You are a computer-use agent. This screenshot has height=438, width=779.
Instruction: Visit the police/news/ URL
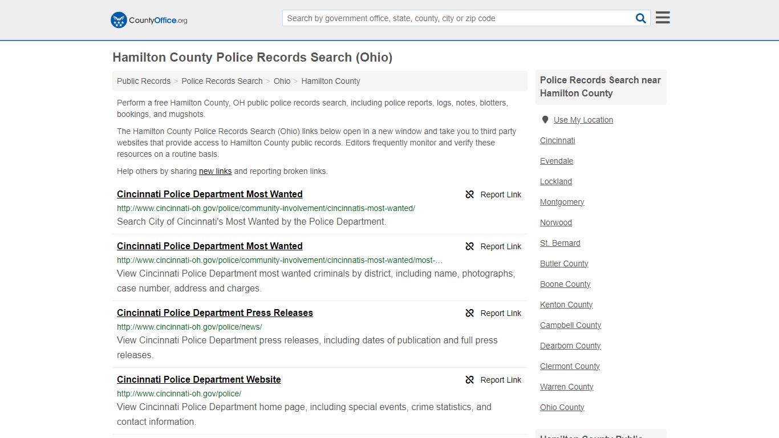[189, 327]
